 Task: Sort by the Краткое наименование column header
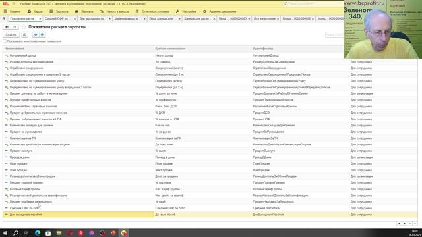(202, 49)
